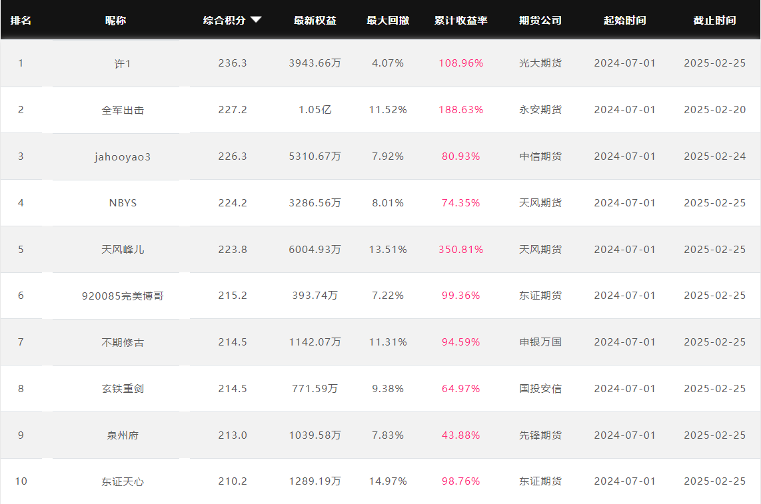Select equity value 771.59万

(x=315, y=389)
